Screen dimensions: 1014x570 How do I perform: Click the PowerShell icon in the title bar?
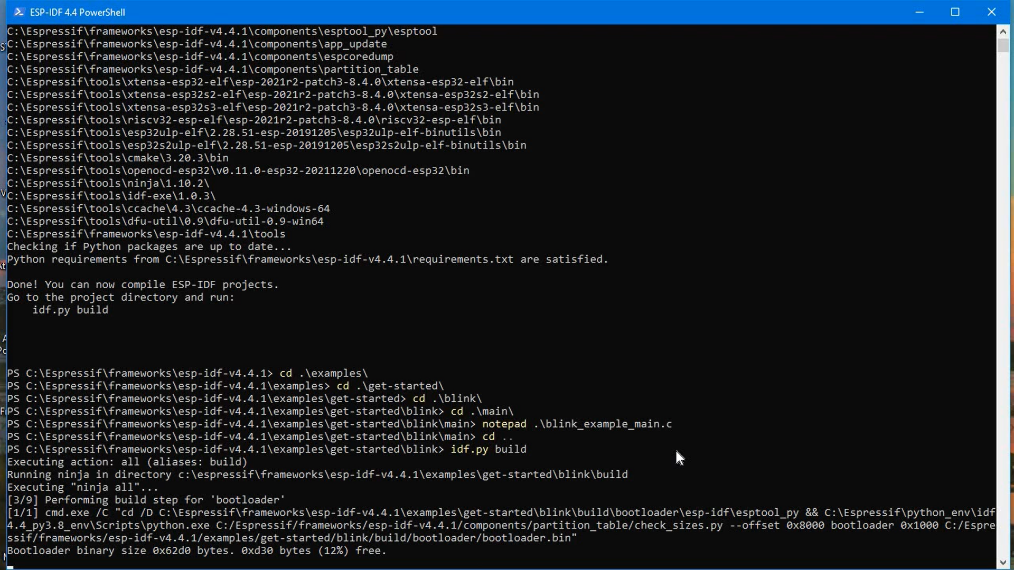(19, 12)
